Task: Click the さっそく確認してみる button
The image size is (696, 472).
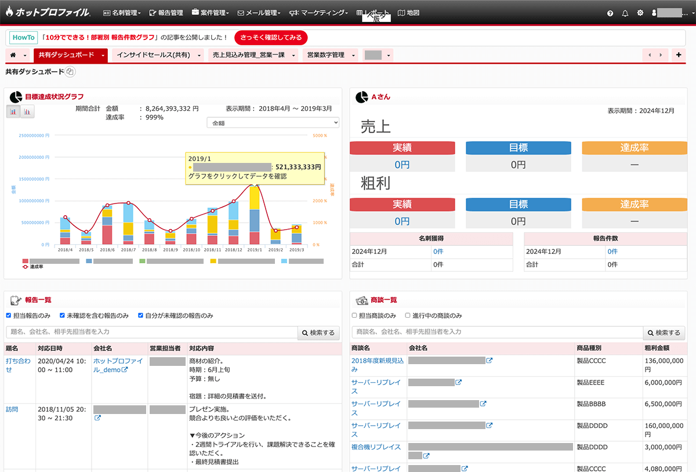Action: [271, 38]
